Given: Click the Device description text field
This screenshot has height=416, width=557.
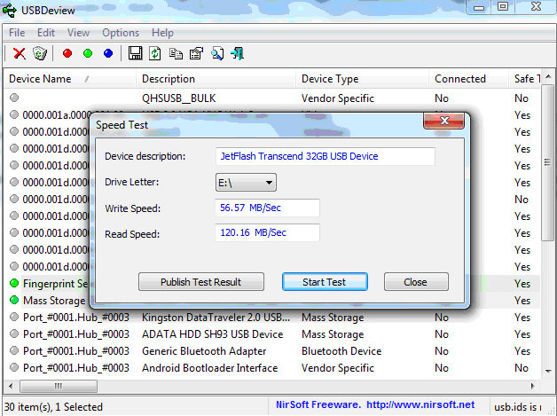Looking at the screenshot, I should coord(326,157).
